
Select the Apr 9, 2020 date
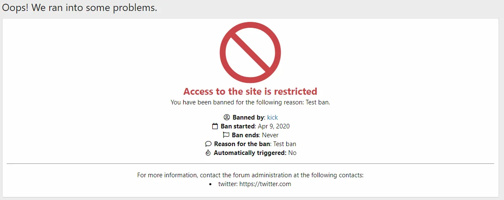[274, 126]
